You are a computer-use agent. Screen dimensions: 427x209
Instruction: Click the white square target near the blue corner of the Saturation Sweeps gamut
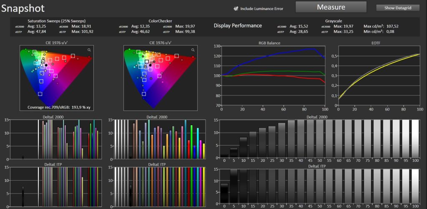(40, 93)
